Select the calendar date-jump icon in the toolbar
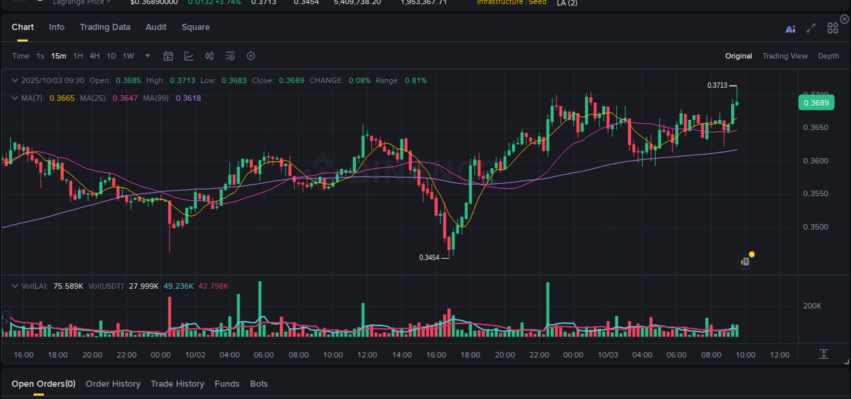The width and height of the screenshot is (851, 399). point(168,56)
